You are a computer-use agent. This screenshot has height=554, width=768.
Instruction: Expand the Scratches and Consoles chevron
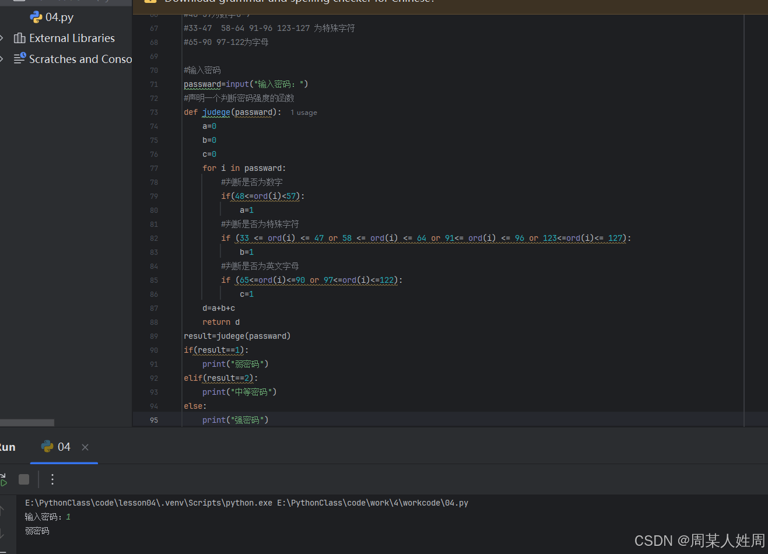point(2,59)
